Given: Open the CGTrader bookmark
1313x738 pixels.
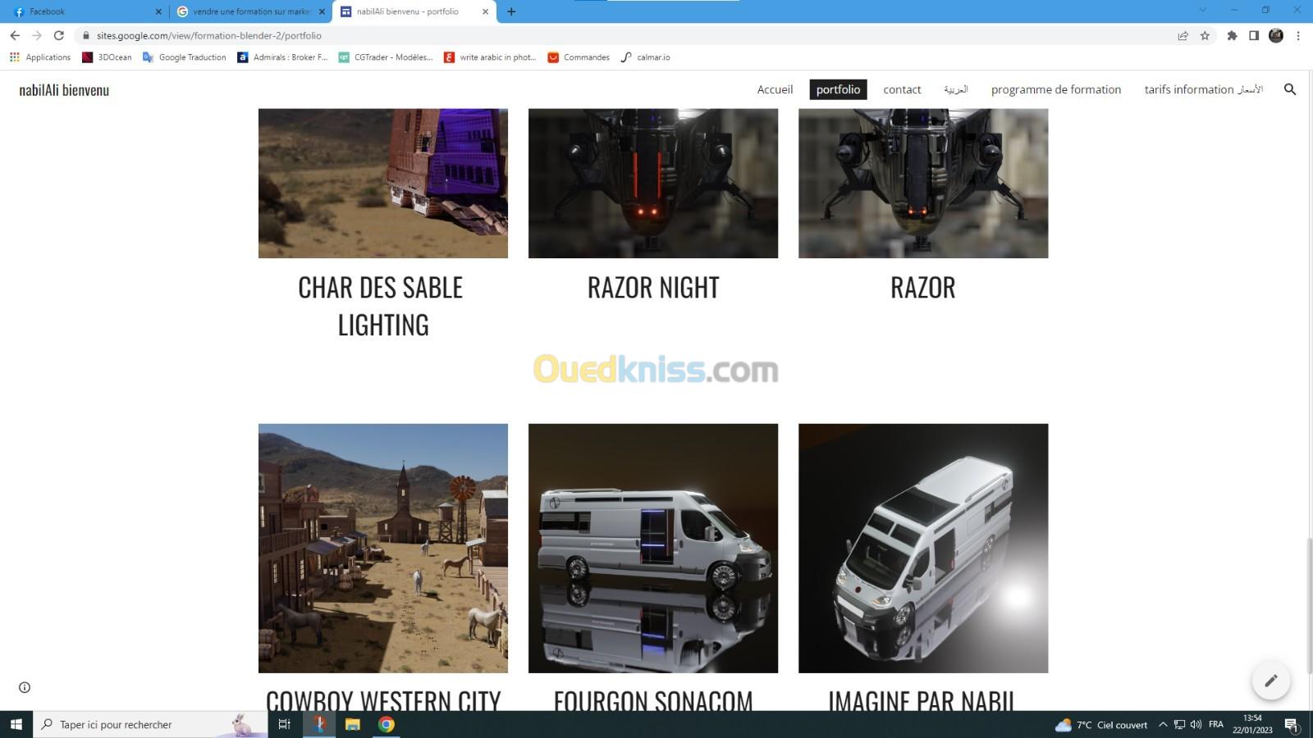Looking at the screenshot, I should click(x=386, y=57).
